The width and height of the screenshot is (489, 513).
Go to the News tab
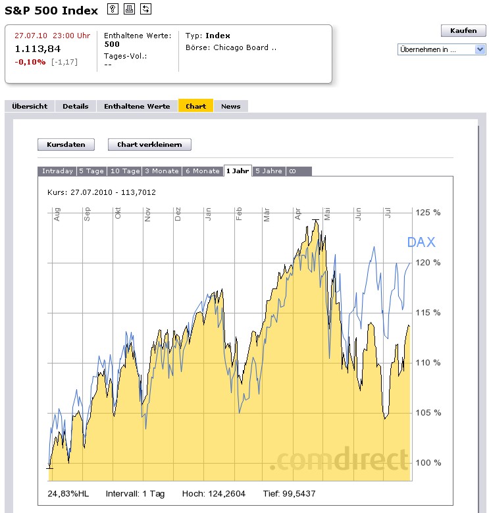click(x=230, y=106)
